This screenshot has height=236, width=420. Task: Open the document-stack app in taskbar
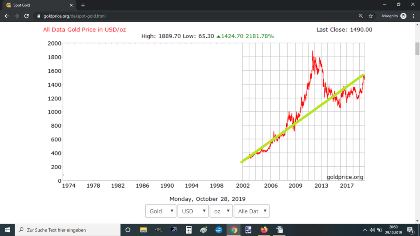tap(279, 230)
